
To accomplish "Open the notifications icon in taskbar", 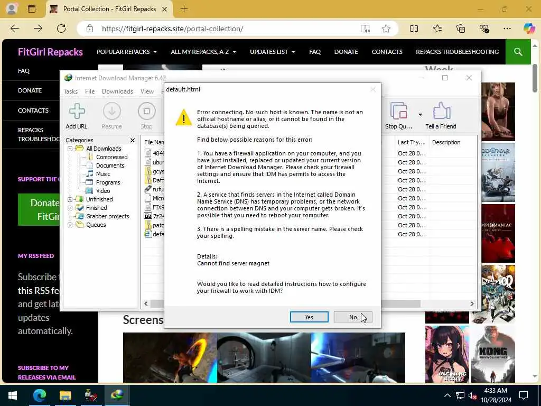I will tap(524, 395).
